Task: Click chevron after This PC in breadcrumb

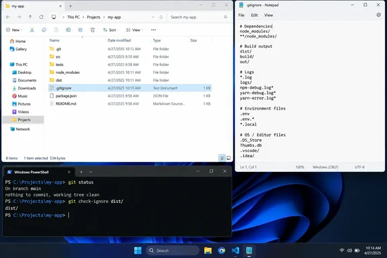Action: (x=83, y=17)
